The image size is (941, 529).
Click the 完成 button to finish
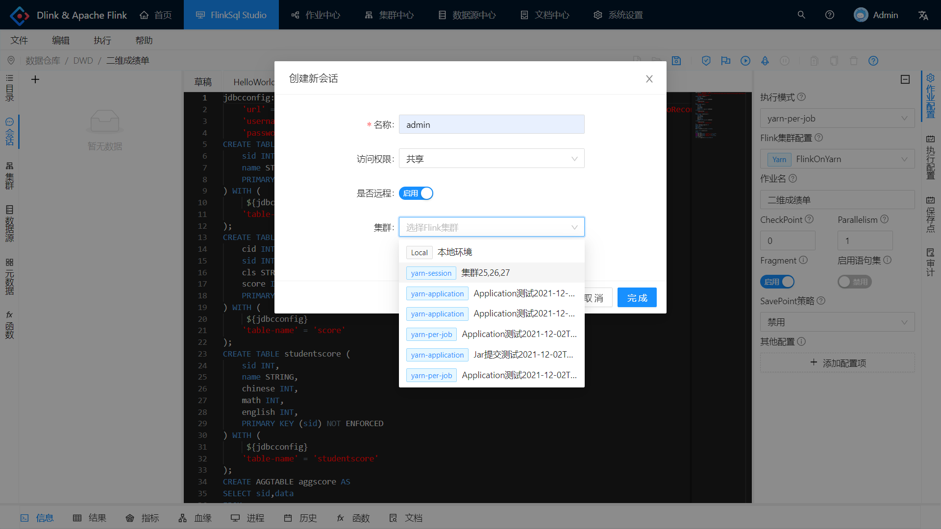637,297
